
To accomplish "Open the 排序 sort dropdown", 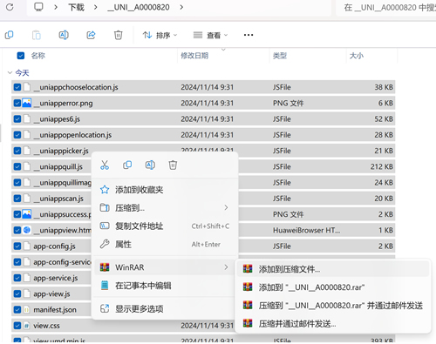I will pos(160,35).
